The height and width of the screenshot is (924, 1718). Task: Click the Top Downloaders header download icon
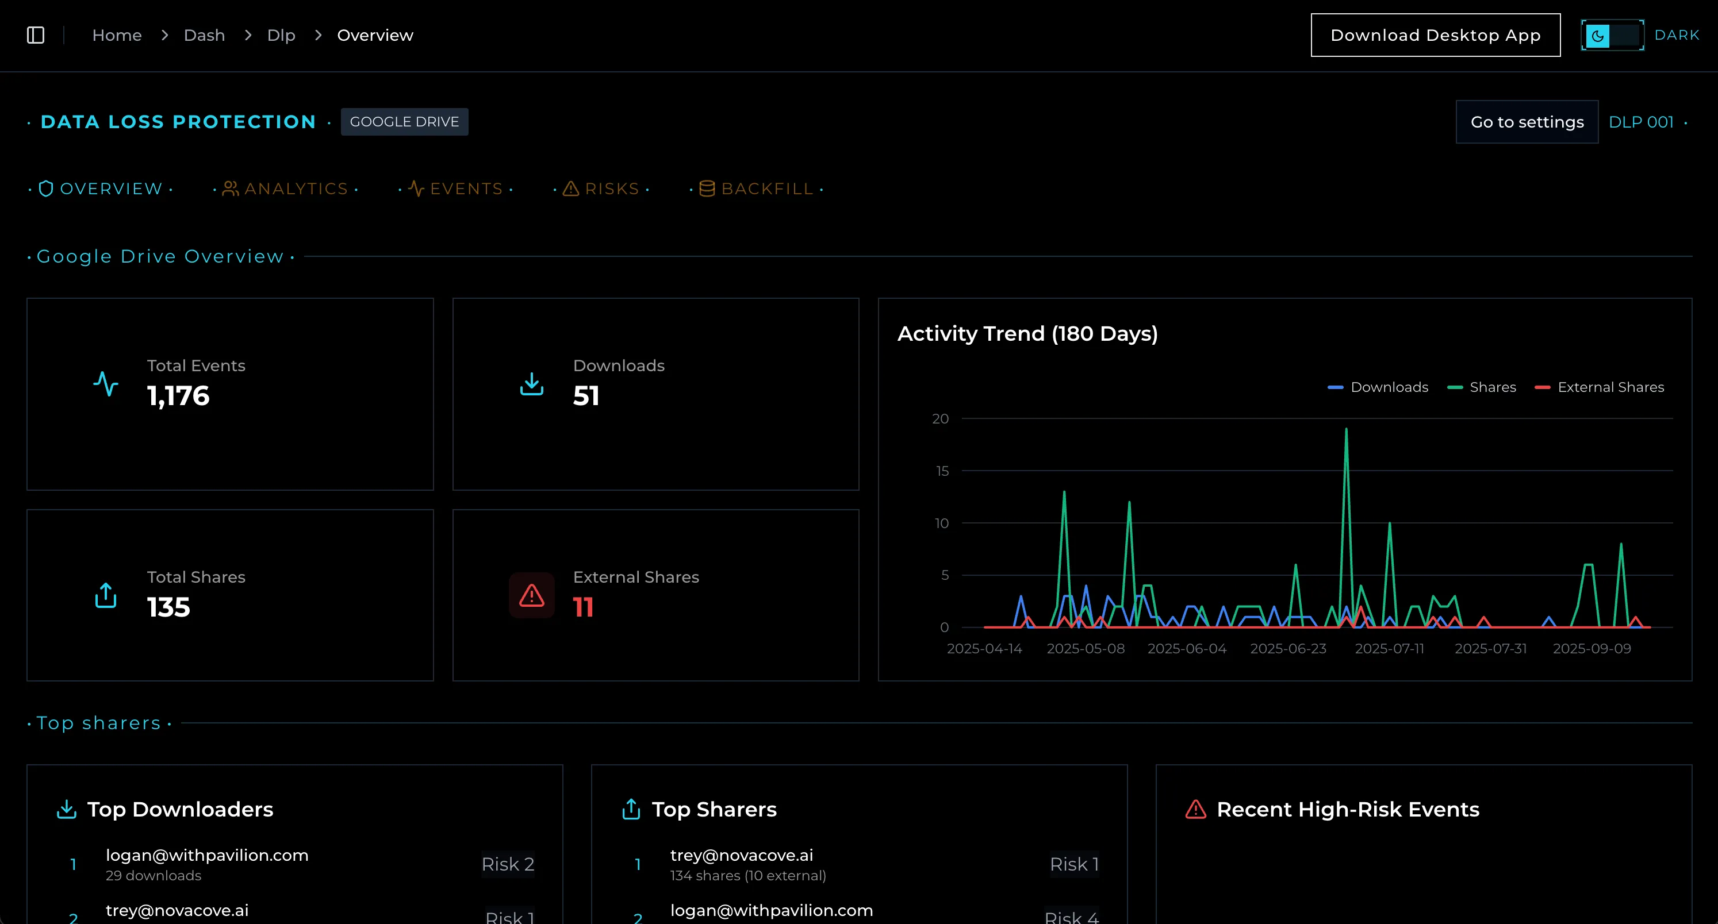(66, 809)
